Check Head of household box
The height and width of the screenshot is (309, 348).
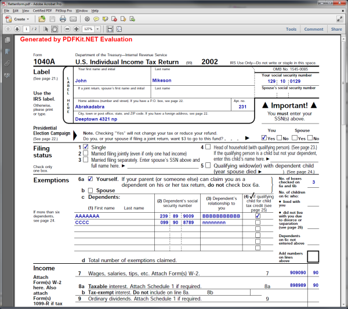coord(208,147)
